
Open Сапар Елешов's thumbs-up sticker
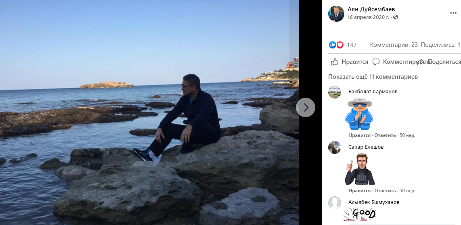tap(360, 170)
